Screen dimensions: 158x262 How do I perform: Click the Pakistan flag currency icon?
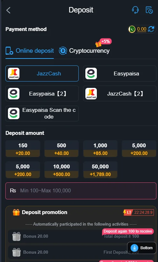[x=132, y=29]
